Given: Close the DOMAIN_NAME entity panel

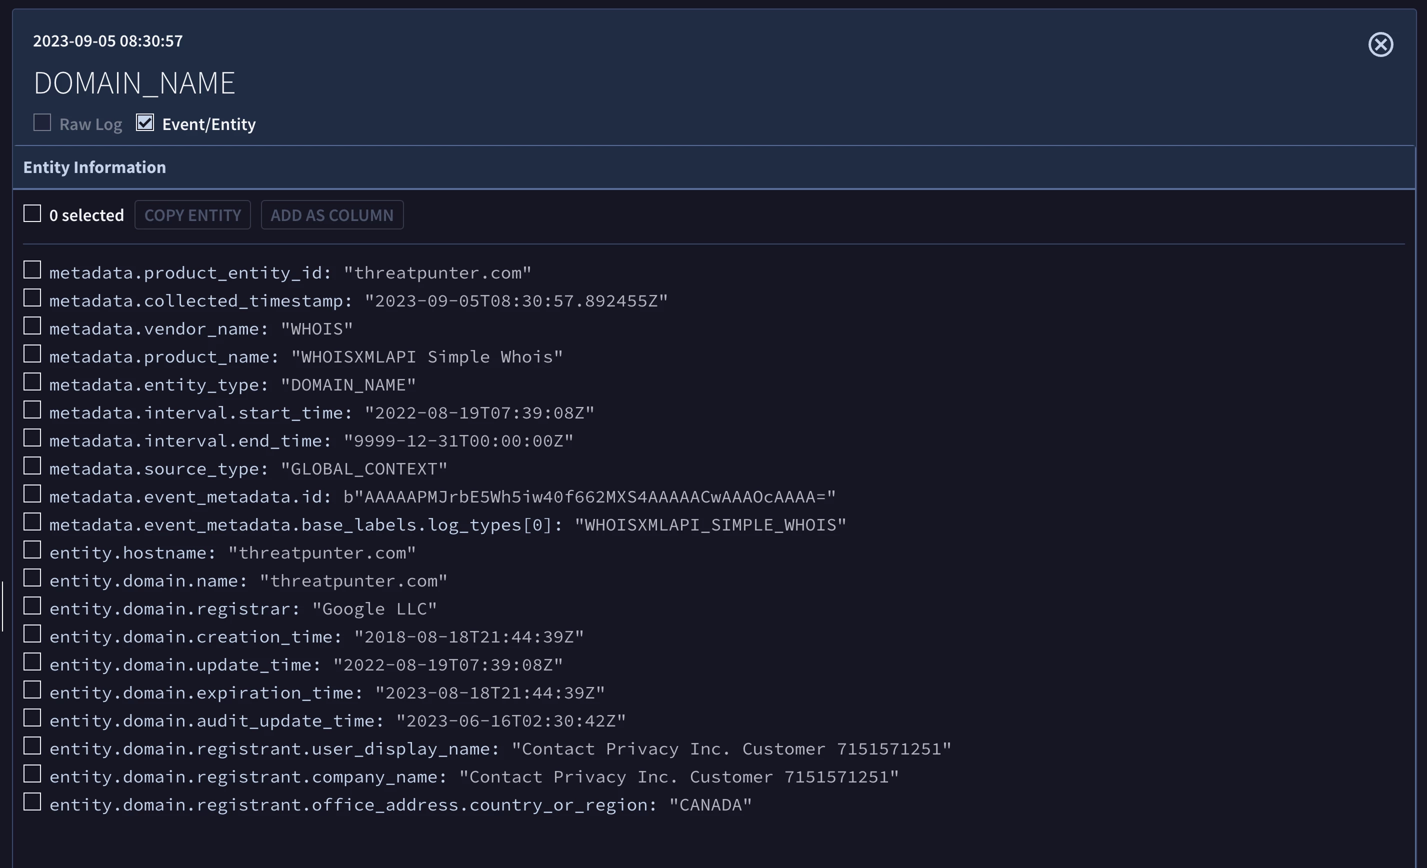Looking at the screenshot, I should (1380, 44).
